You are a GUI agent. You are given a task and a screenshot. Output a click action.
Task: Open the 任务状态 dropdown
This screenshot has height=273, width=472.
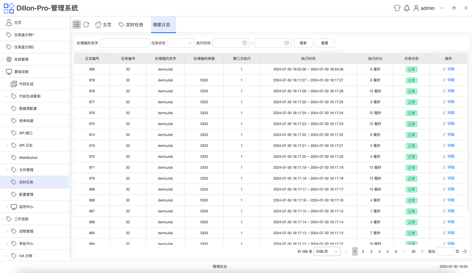click(181, 43)
